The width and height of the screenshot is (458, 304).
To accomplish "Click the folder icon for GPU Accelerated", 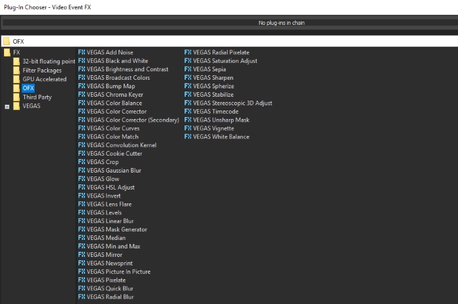I will (x=16, y=79).
